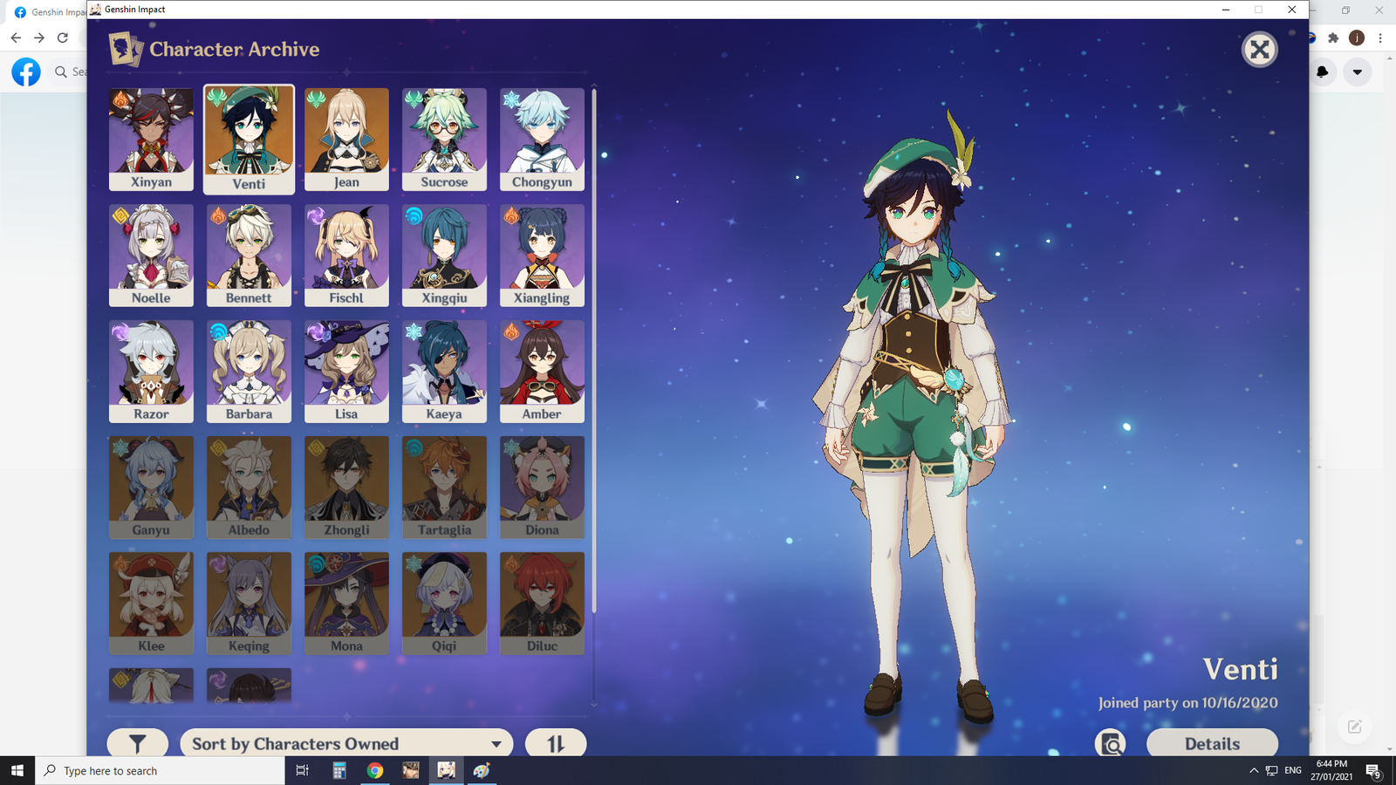
Task: Select Bennett character card
Action: coord(249,256)
